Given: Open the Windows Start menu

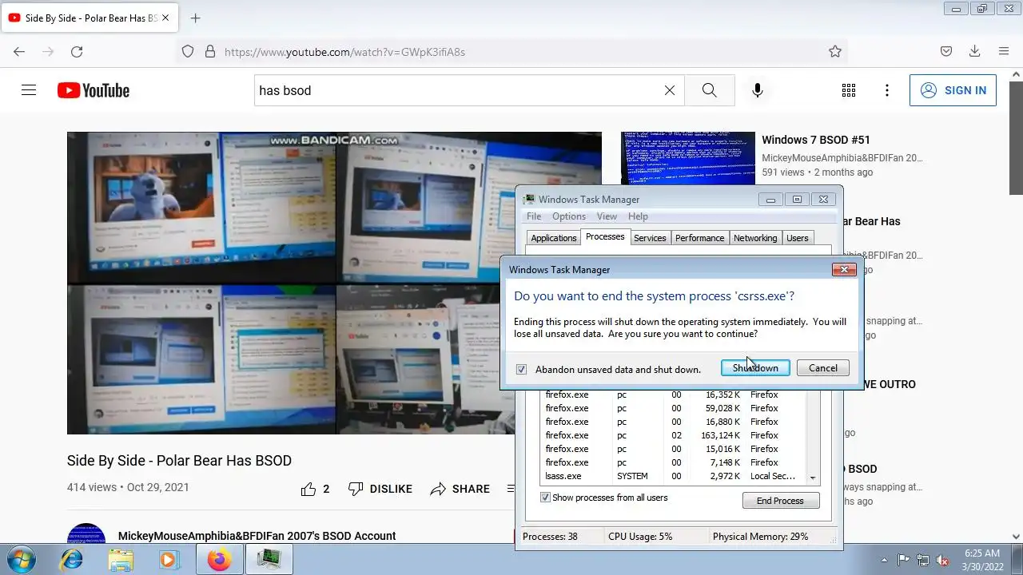Looking at the screenshot, I should pyautogui.click(x=20, y=559).
